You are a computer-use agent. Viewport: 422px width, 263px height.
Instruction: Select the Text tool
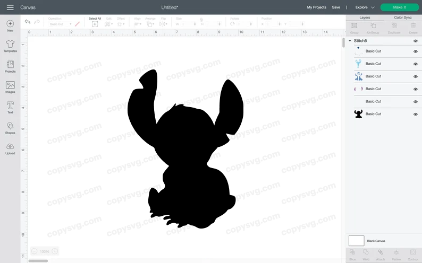(10, 107)
